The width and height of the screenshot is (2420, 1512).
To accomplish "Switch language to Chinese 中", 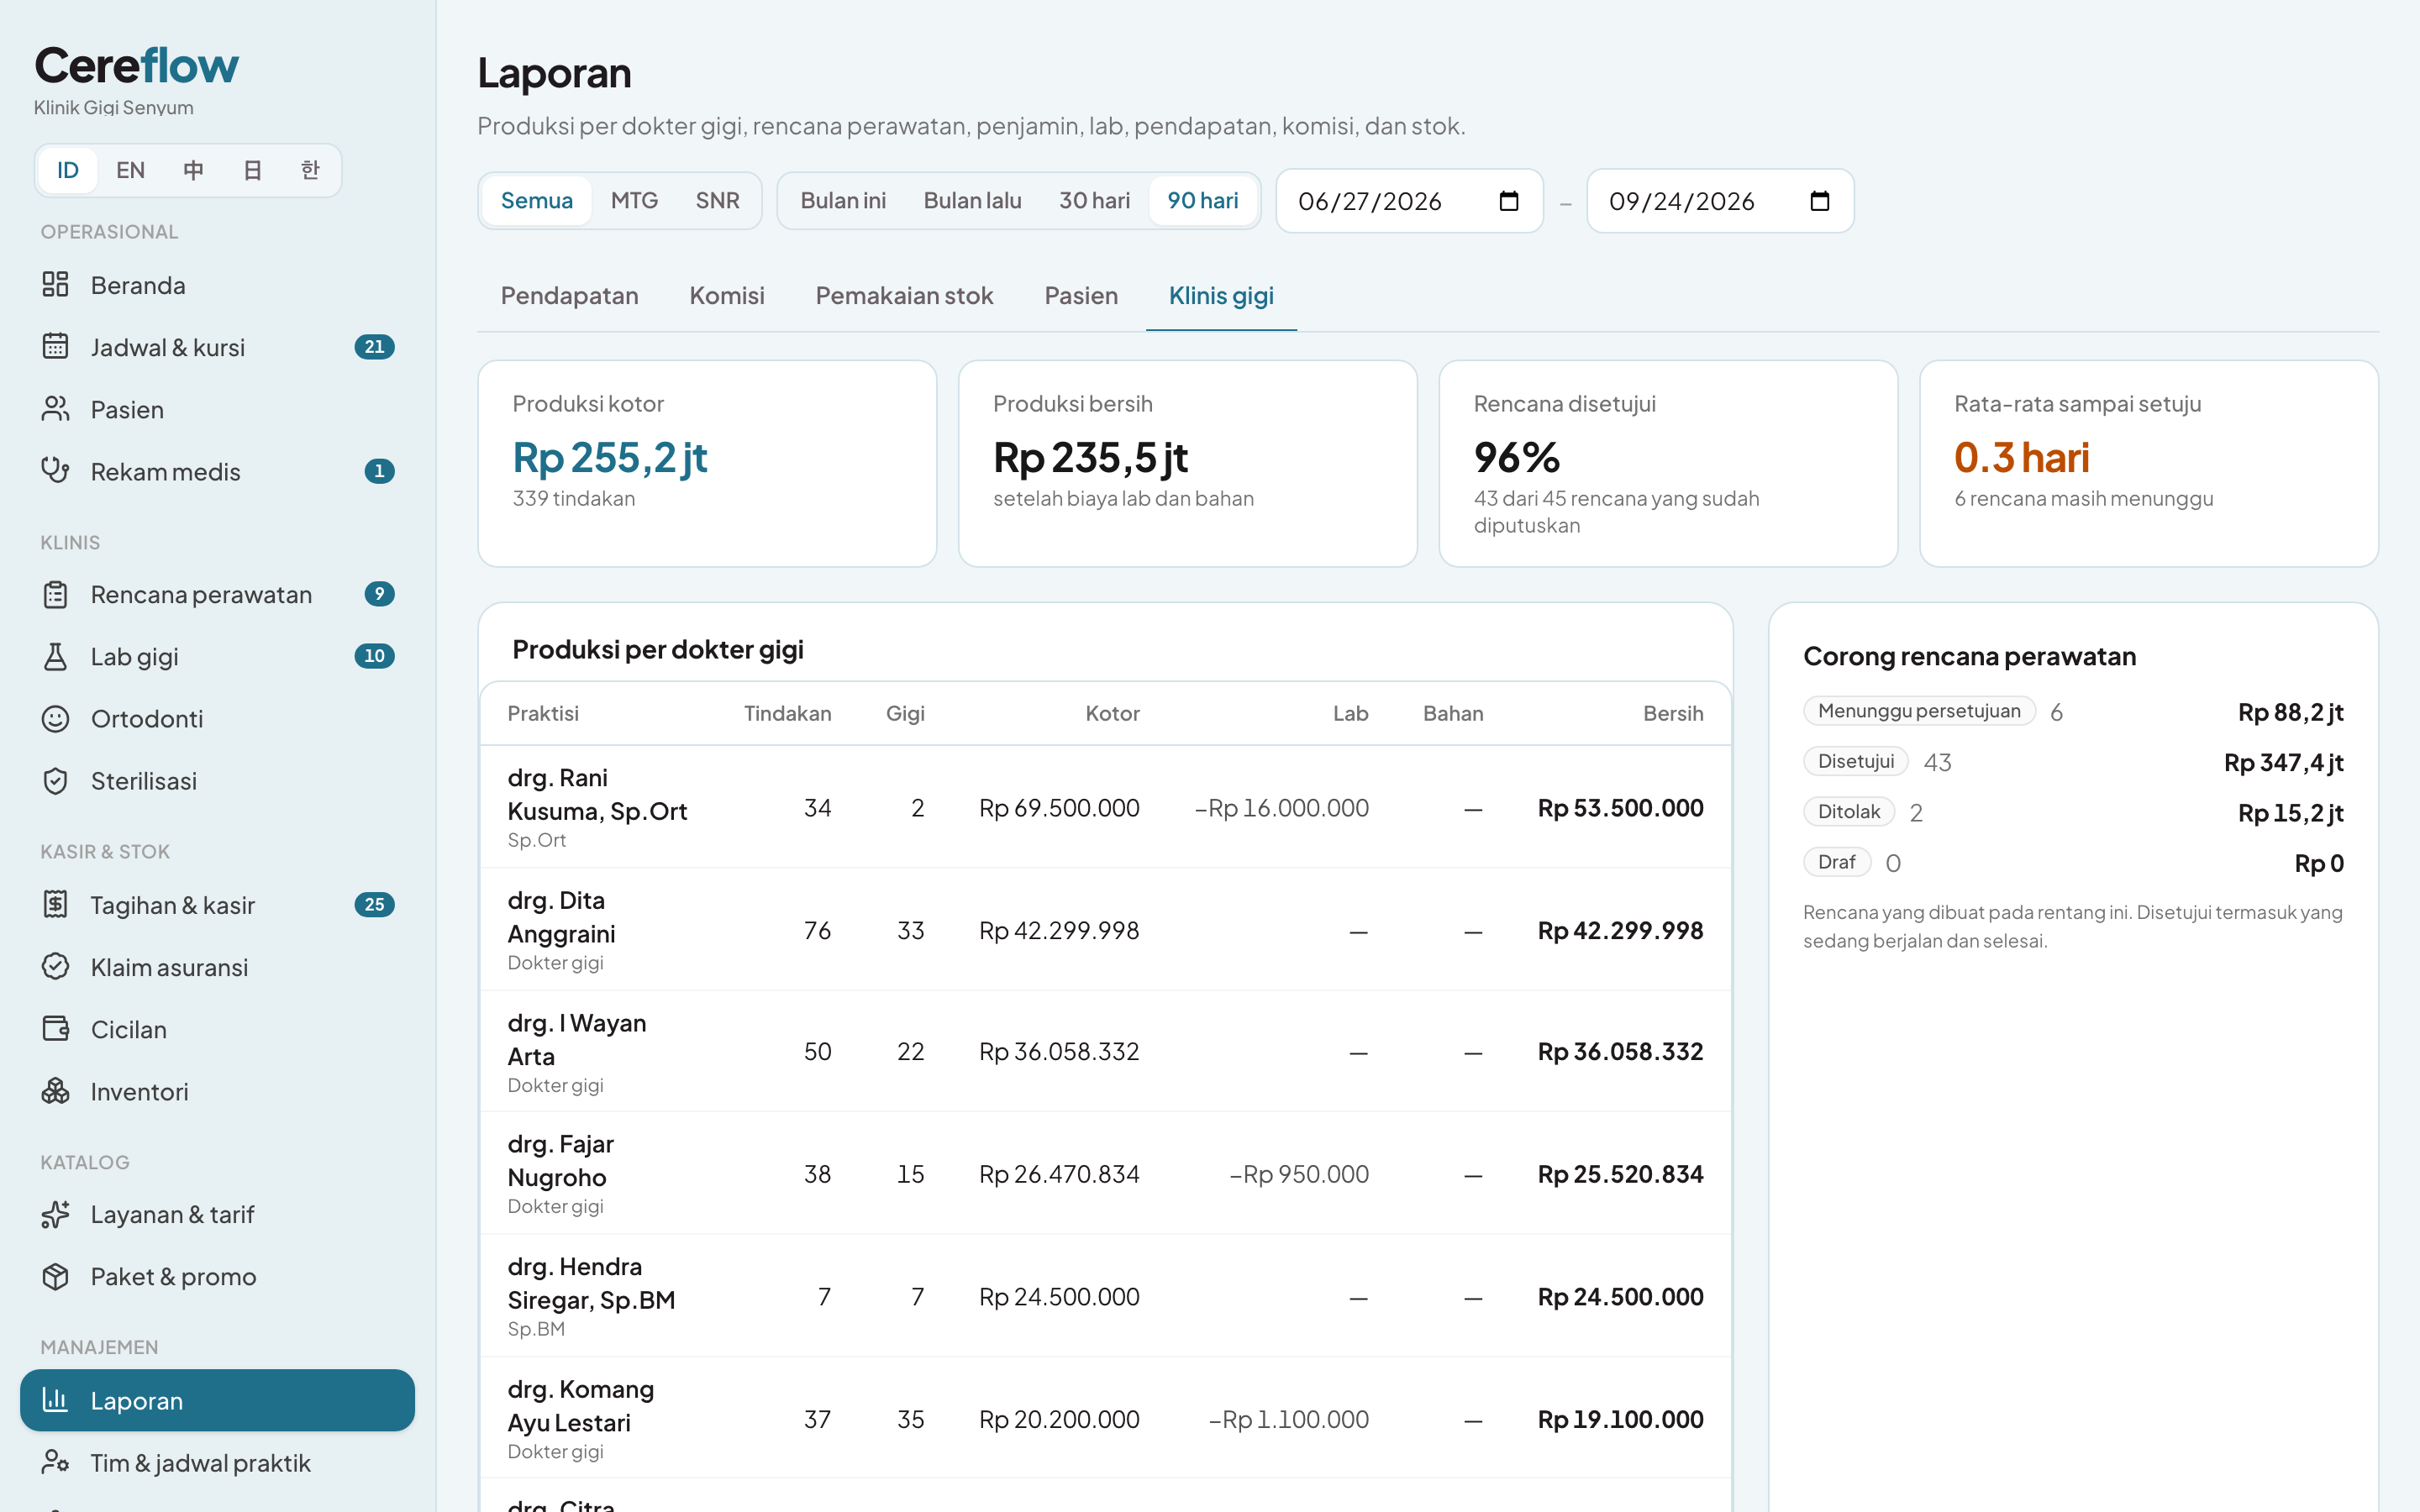I will [x=193, y=170].
